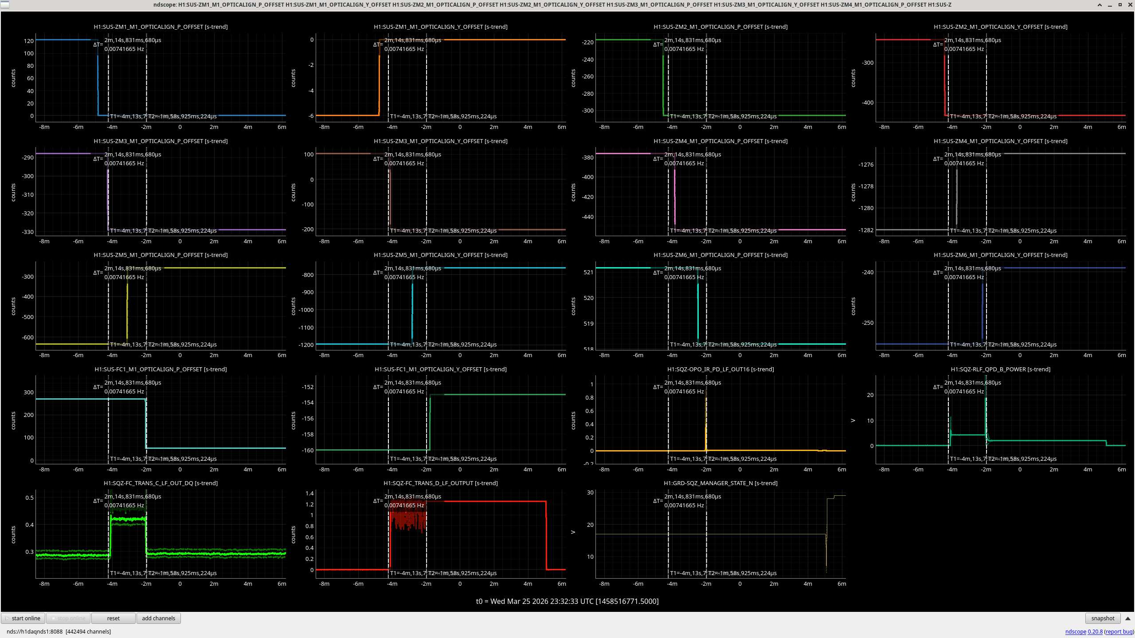Expand the snapshot arrow menu
Screen dimensions: 1135x638
(1128, 618)
